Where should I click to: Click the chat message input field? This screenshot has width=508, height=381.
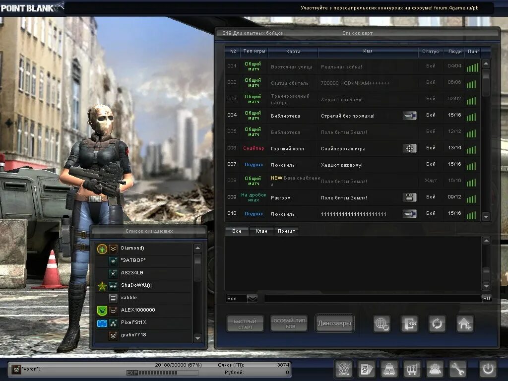373,298
